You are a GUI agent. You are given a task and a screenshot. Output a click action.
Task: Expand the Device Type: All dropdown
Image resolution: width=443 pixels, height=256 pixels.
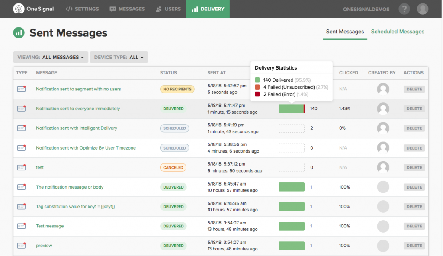coord(119,57)
